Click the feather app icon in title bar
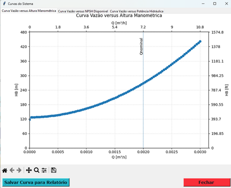 (4, 3)
